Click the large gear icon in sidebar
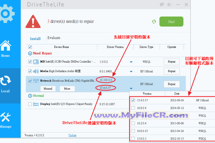 7,13
